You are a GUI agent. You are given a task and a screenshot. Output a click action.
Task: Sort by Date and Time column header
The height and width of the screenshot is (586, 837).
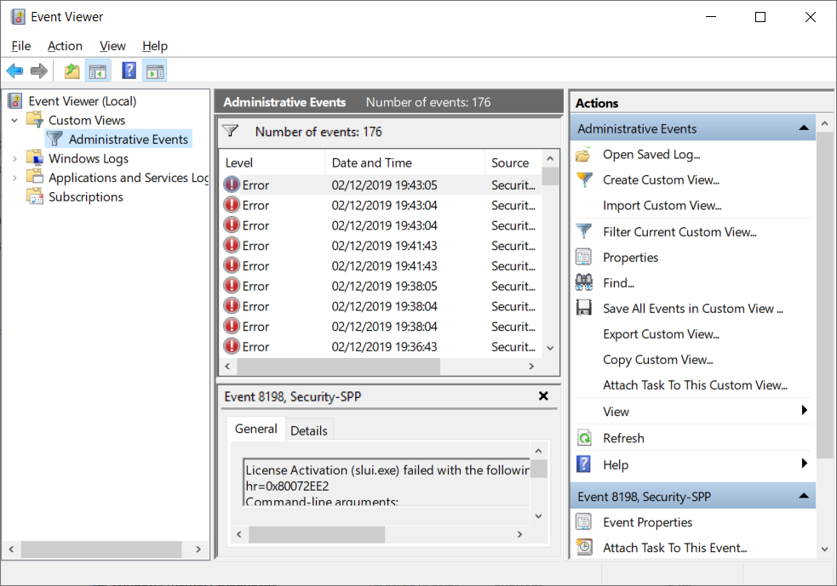(404, 162)
